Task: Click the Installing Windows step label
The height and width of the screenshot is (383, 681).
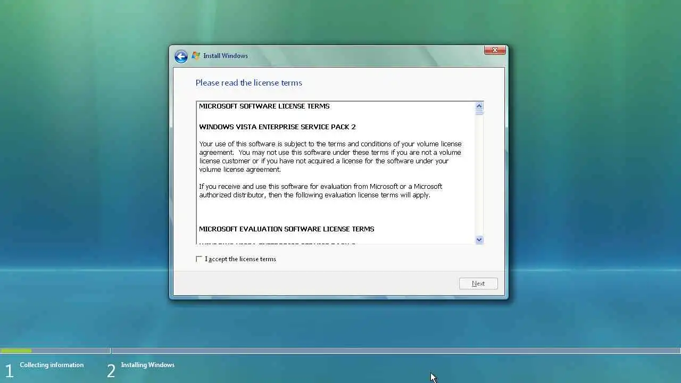Action: (x=147, y=365)
